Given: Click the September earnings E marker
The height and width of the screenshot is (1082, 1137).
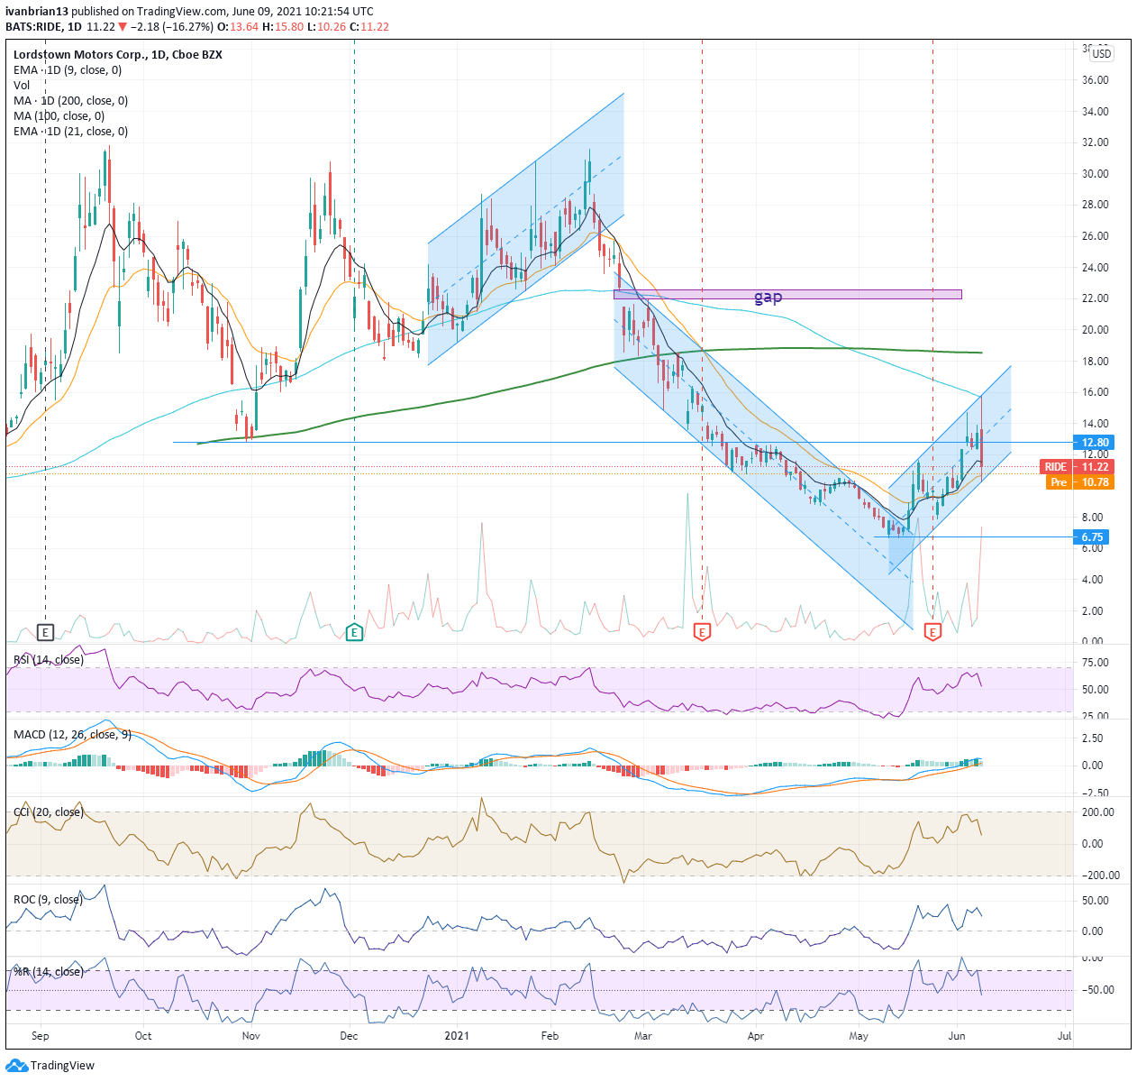Looking at the screenshot, I should [46, 632].
